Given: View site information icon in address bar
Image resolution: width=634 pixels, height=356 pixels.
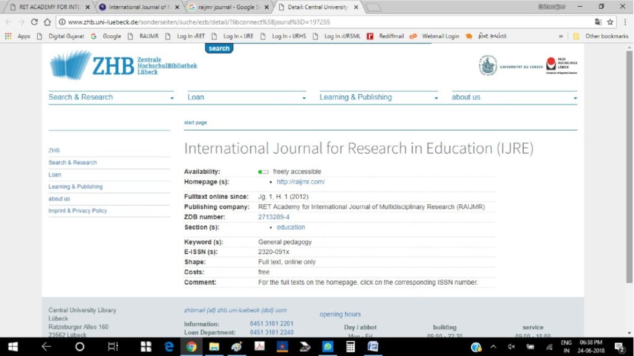Looking at the screenshot, I should [62, 22].
